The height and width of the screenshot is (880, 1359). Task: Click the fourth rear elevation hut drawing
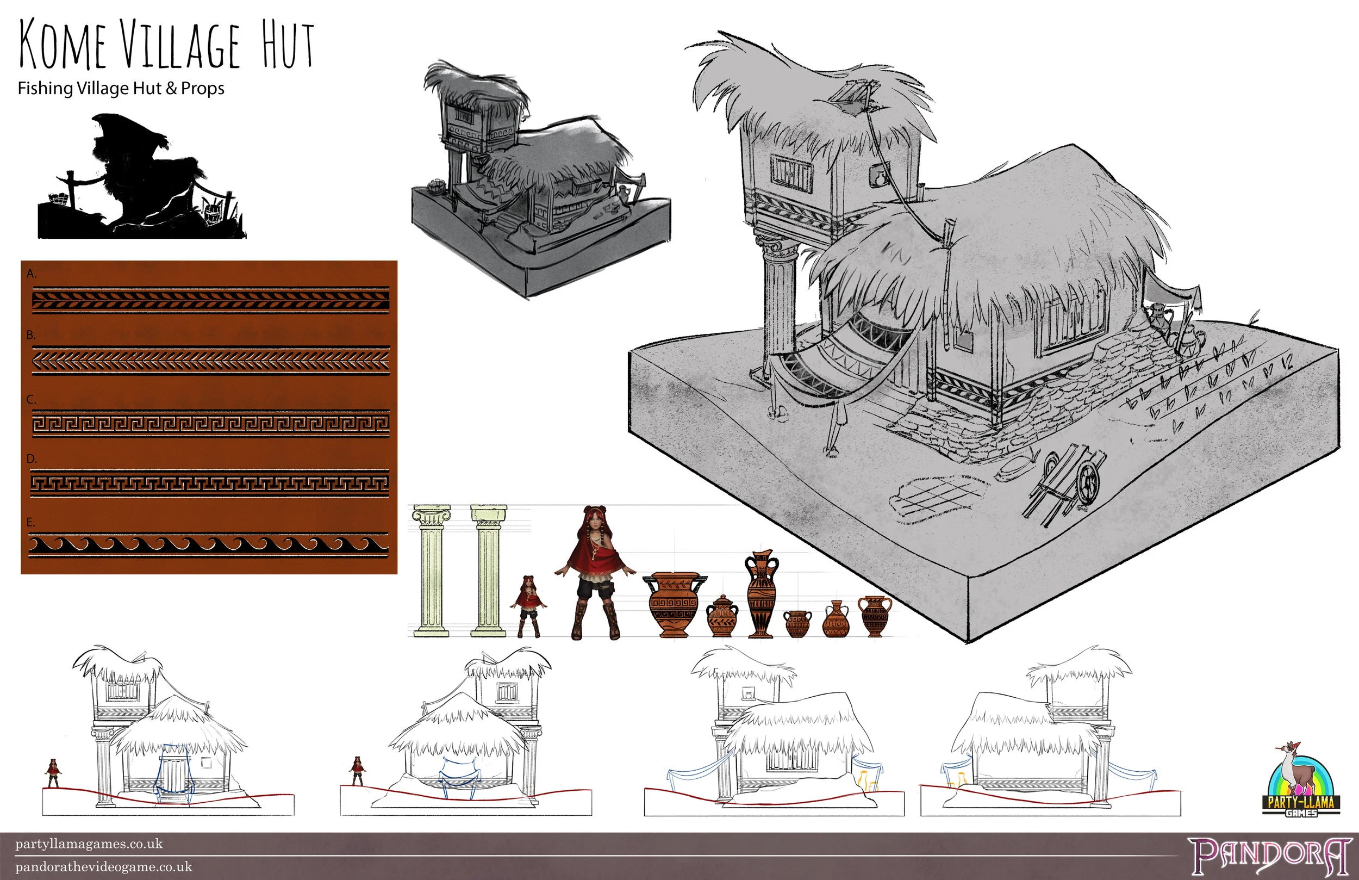click(1051, 730)
